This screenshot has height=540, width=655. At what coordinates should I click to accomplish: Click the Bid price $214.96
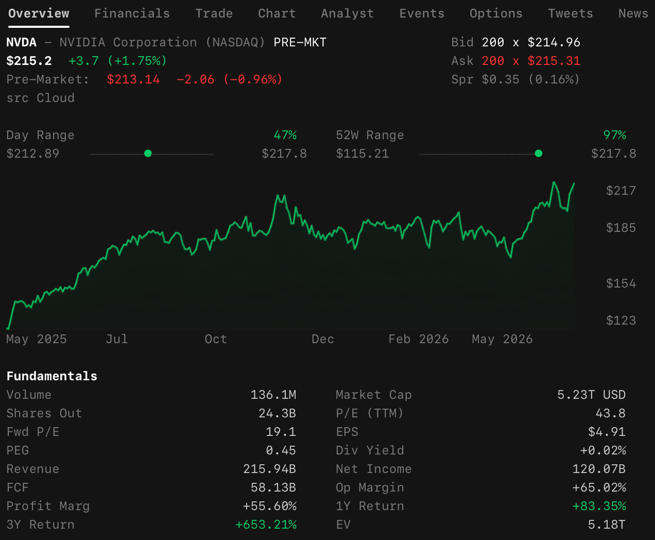[x=554, y=42]
